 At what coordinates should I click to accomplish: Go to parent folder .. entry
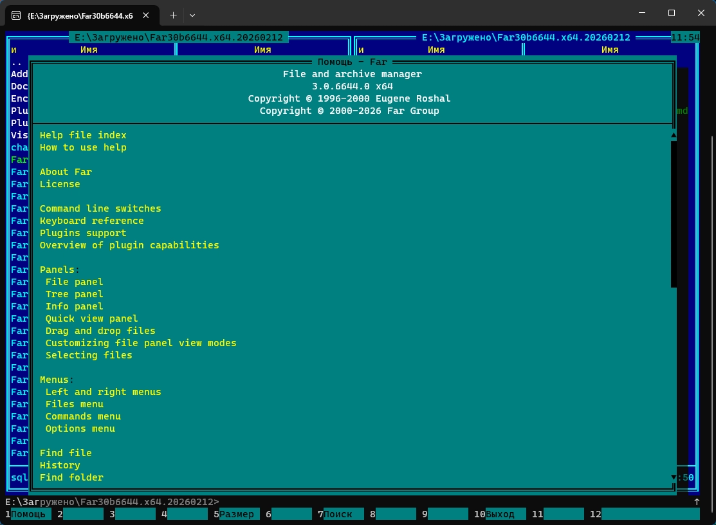tap(17, 62)
